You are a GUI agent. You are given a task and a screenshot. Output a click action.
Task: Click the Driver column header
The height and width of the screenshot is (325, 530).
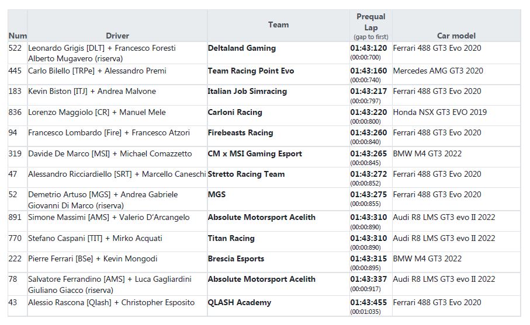pos(117,36)
